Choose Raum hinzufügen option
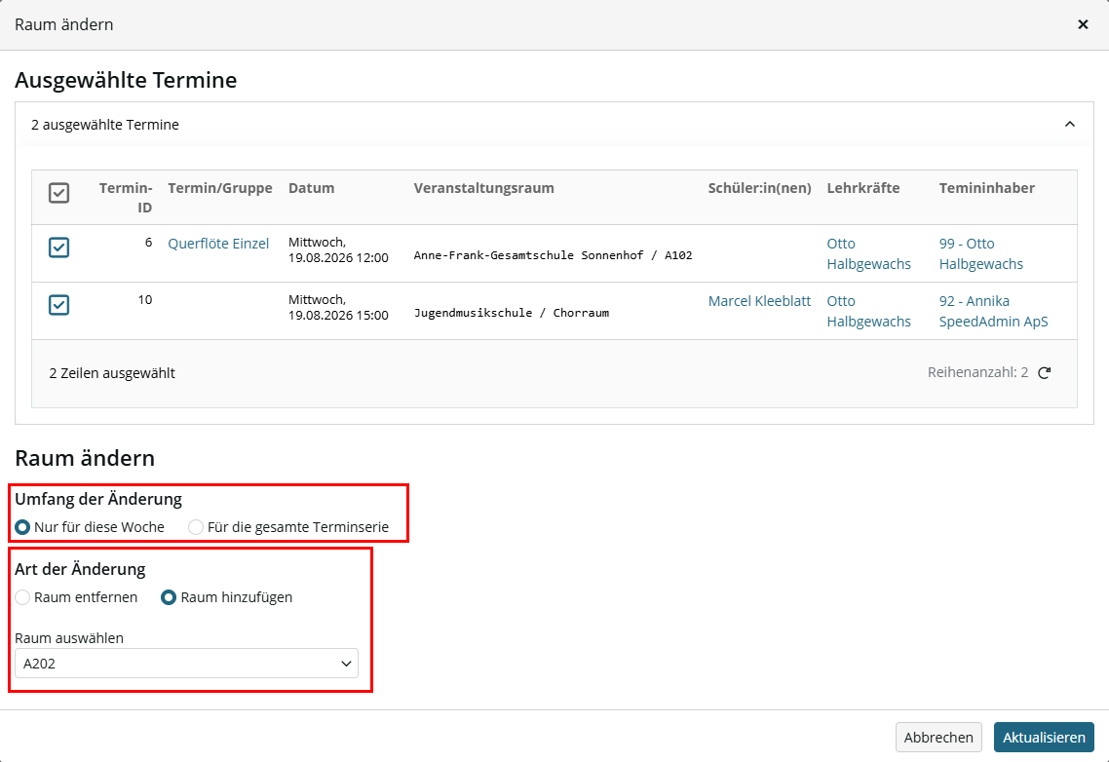 pos(226,597)
